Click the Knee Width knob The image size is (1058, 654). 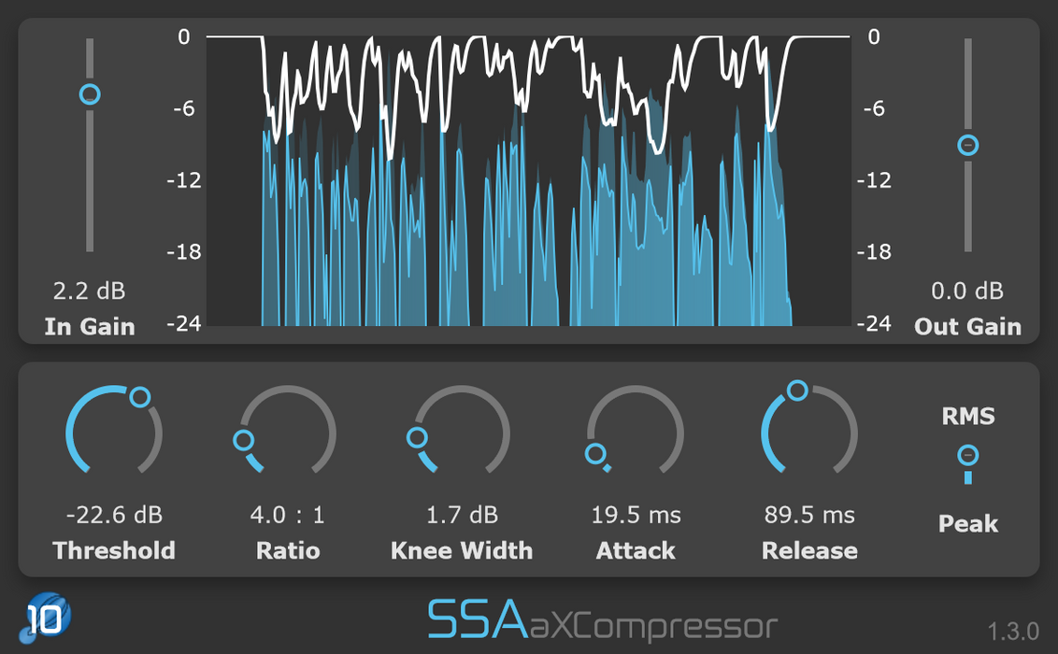(462, 430)
